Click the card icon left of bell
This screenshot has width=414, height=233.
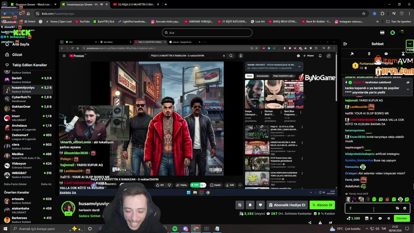[240, 205]
